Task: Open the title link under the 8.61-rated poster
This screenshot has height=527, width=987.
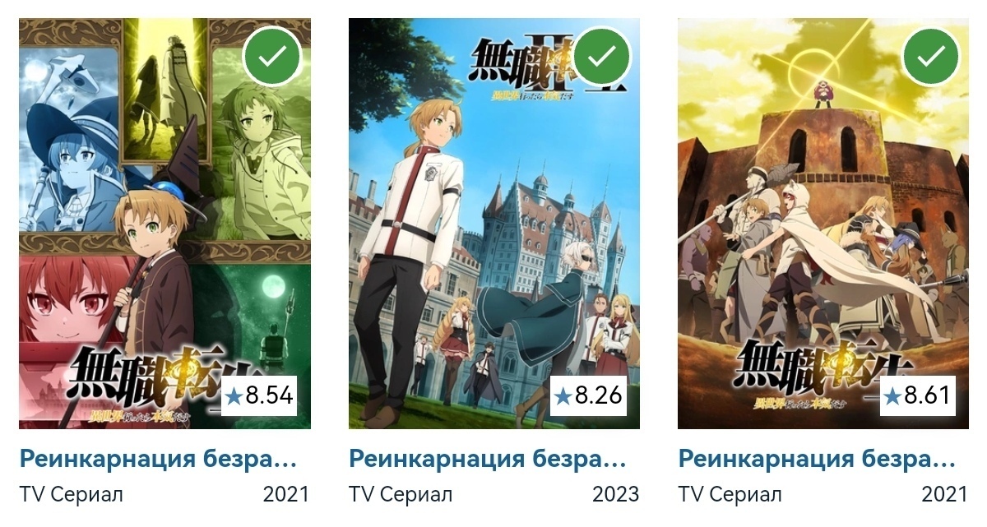Action: (x=817, y=459)
